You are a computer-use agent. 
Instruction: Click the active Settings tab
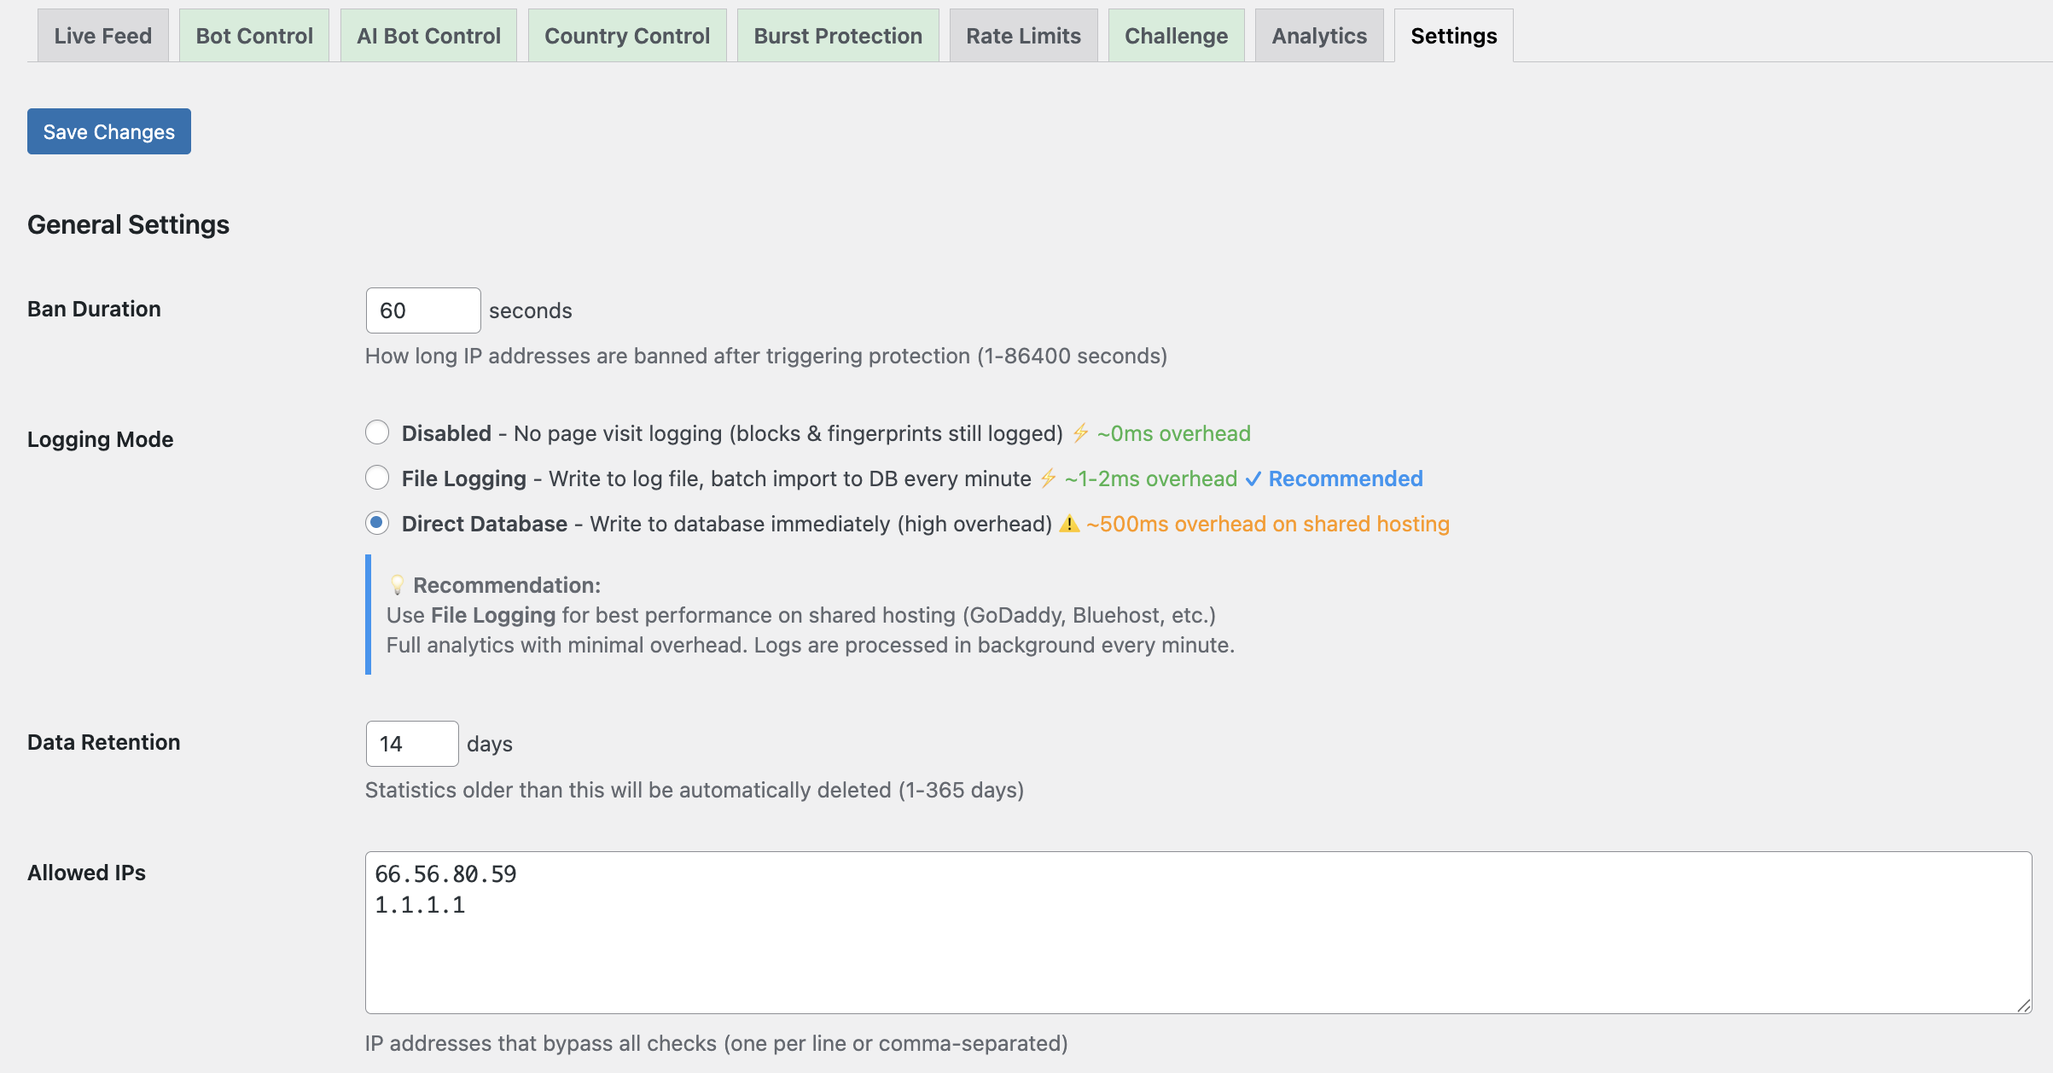tap(1454, 36)
